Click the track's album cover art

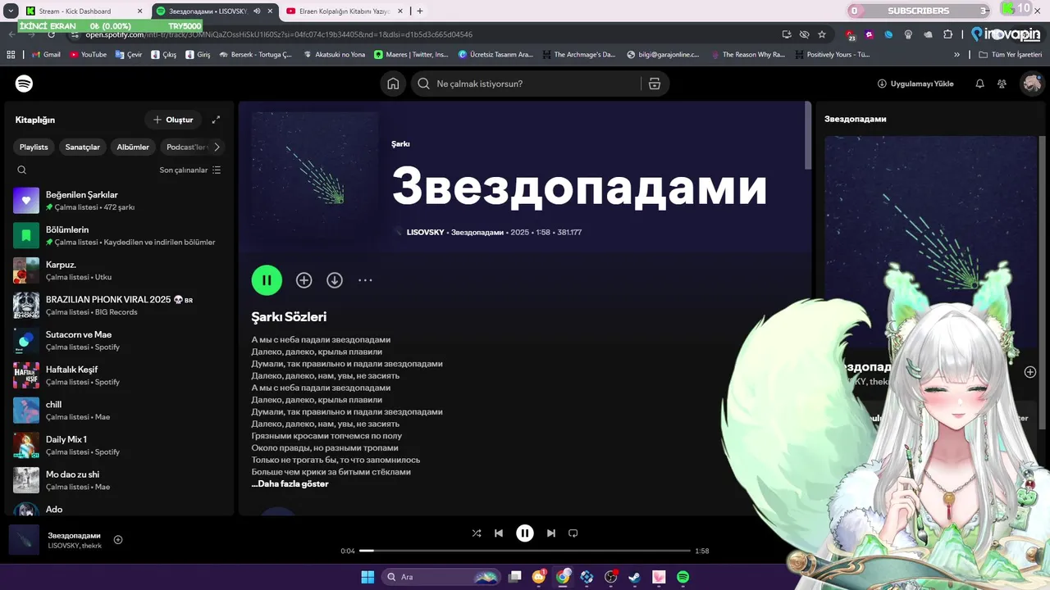pos(315,175)
